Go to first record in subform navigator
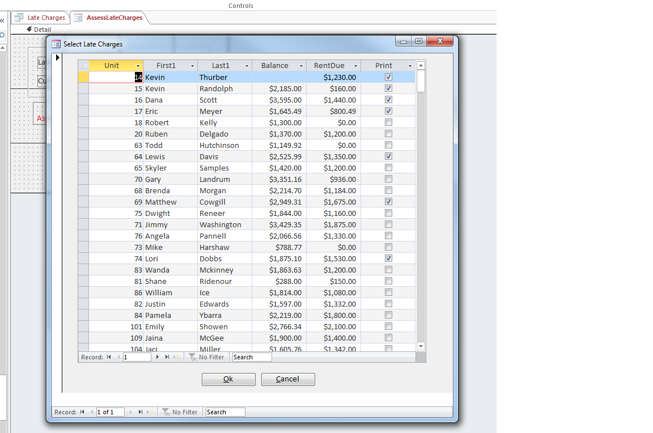The image size is (653, 433). 109,357
